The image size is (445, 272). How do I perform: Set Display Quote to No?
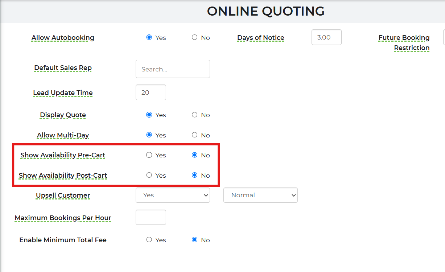[x=195, y=115]
